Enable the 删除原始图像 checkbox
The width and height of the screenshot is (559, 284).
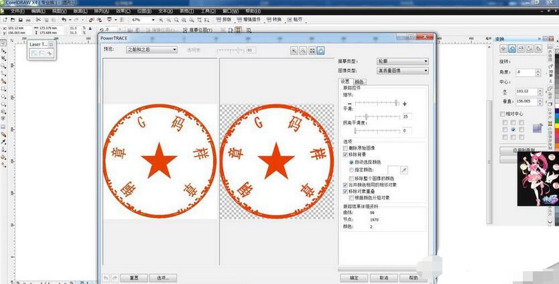point(346,148)
